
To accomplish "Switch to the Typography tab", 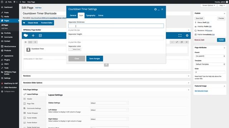I will click(91, 15).
